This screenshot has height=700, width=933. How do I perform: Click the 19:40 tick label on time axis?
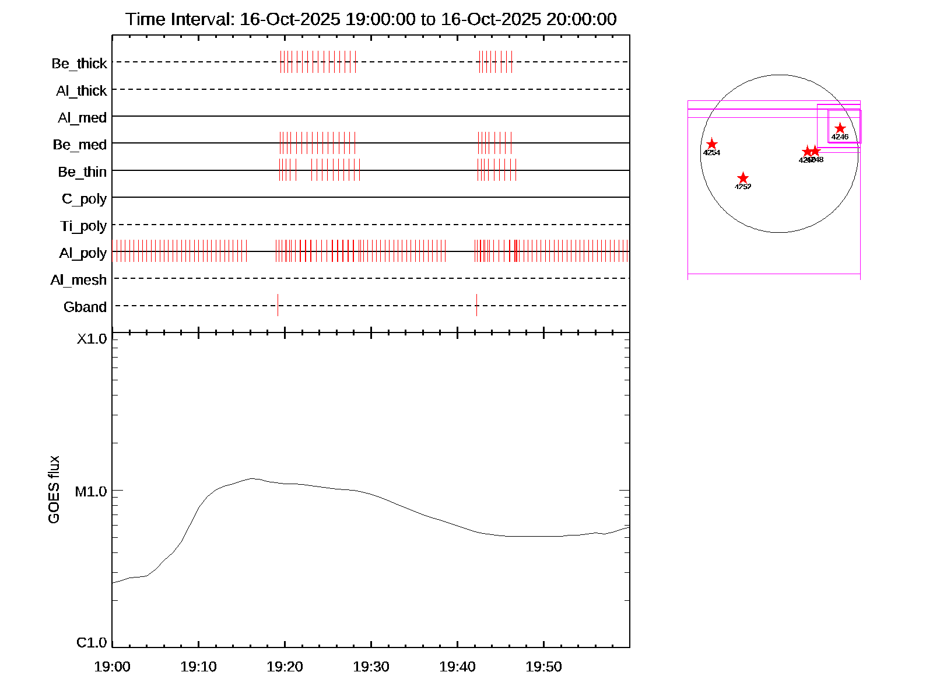pos(457,667)
